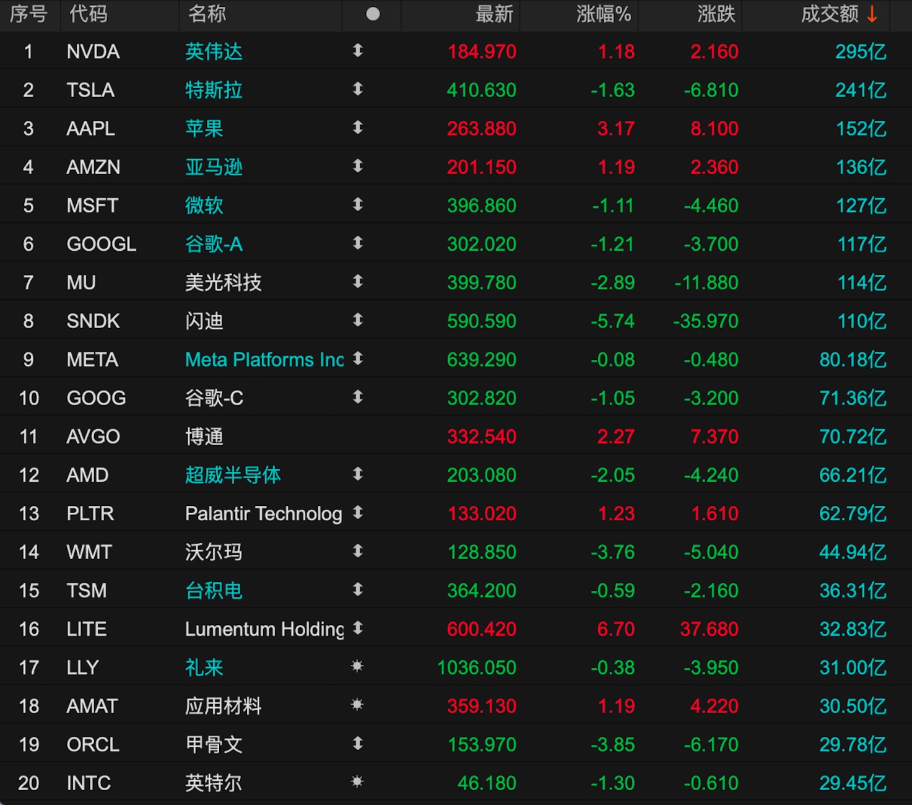Select the 沃尔玛 name cell

point(214,552)
